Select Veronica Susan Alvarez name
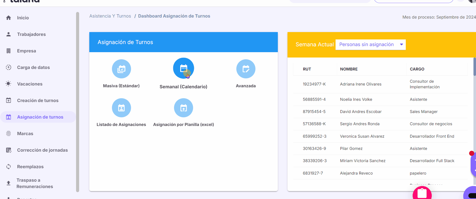 (x=362, y=136)
